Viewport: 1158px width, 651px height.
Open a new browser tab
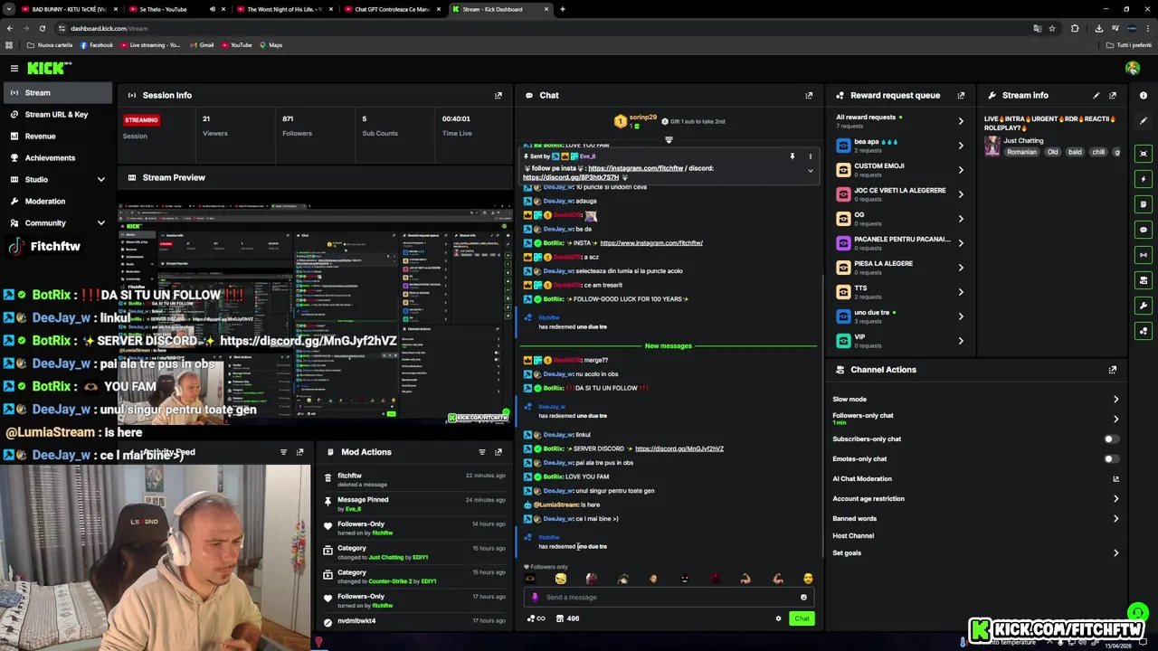pos(563,9)
